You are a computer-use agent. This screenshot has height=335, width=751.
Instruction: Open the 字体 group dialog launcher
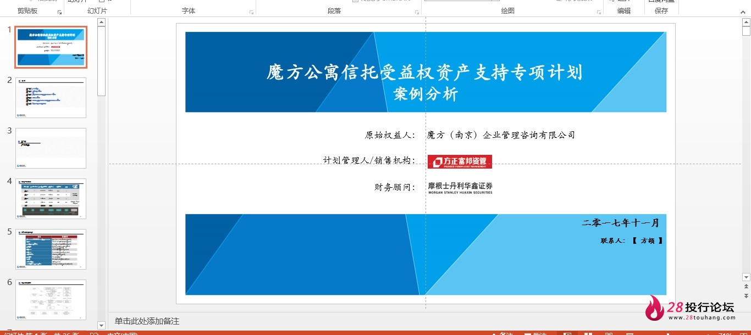[251, 12]
